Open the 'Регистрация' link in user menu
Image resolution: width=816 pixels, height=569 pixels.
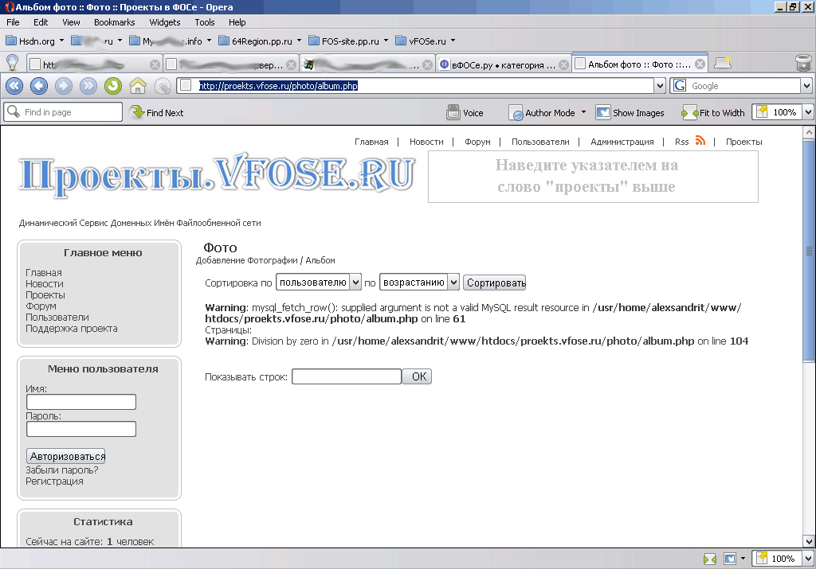tap(54, 481)
